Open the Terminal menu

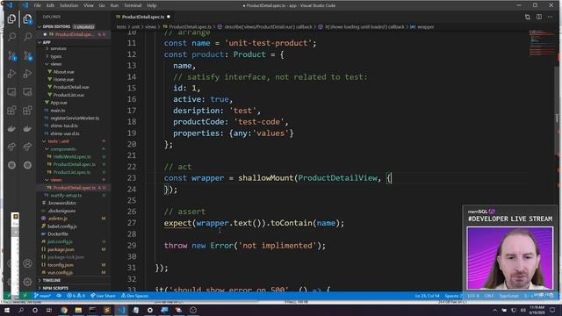133,5
